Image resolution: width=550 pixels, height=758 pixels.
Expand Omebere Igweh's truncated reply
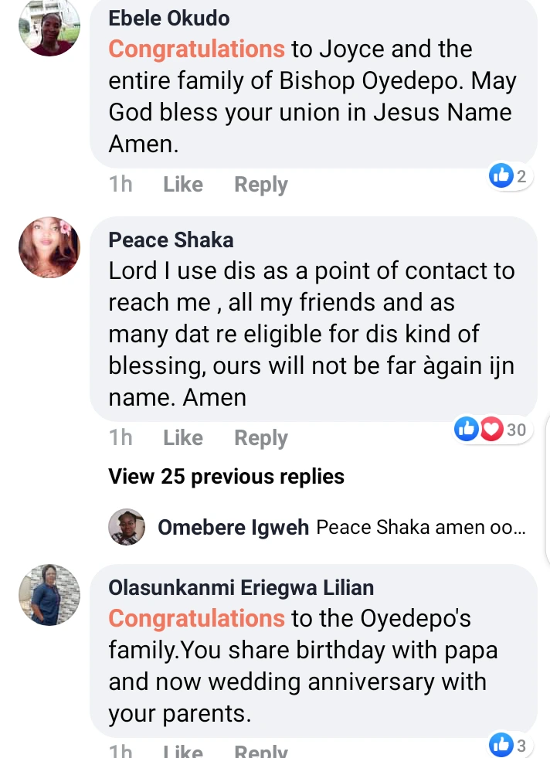click(422, 528)
